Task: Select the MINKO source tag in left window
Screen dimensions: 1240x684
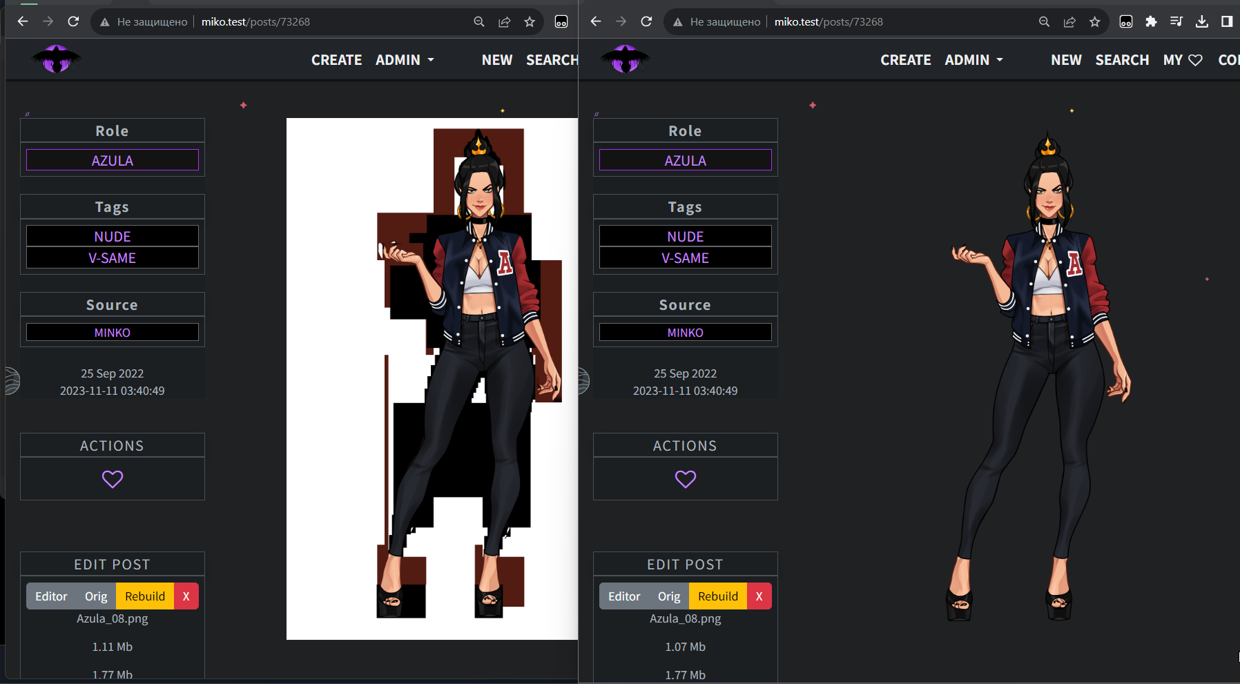Action: pos(113,332)
